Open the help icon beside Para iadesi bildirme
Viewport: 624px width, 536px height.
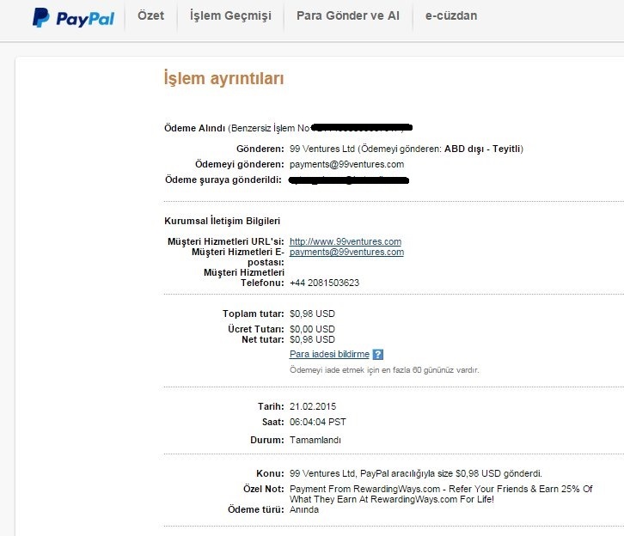[378, 354]
